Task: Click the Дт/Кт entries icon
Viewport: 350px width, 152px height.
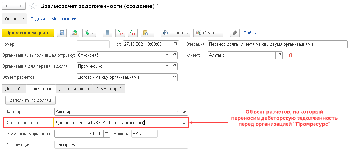Action: pyautogui.click(x=133, y=33)
